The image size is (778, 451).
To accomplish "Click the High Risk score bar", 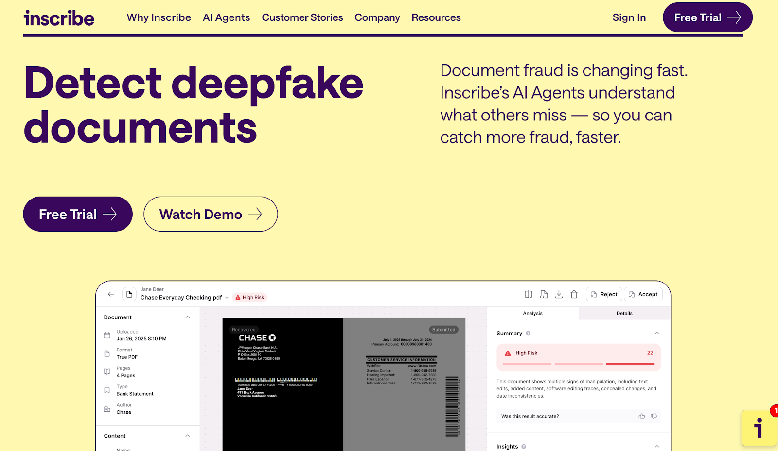I will click(579, 364).
